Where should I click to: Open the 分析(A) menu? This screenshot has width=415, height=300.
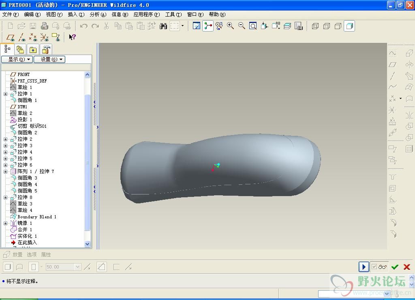(98, 15)
